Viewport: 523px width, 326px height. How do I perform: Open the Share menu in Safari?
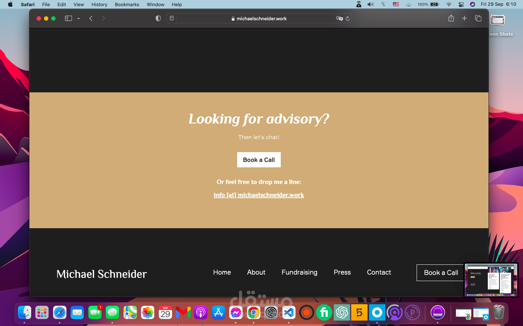click(x=451, y=18)
